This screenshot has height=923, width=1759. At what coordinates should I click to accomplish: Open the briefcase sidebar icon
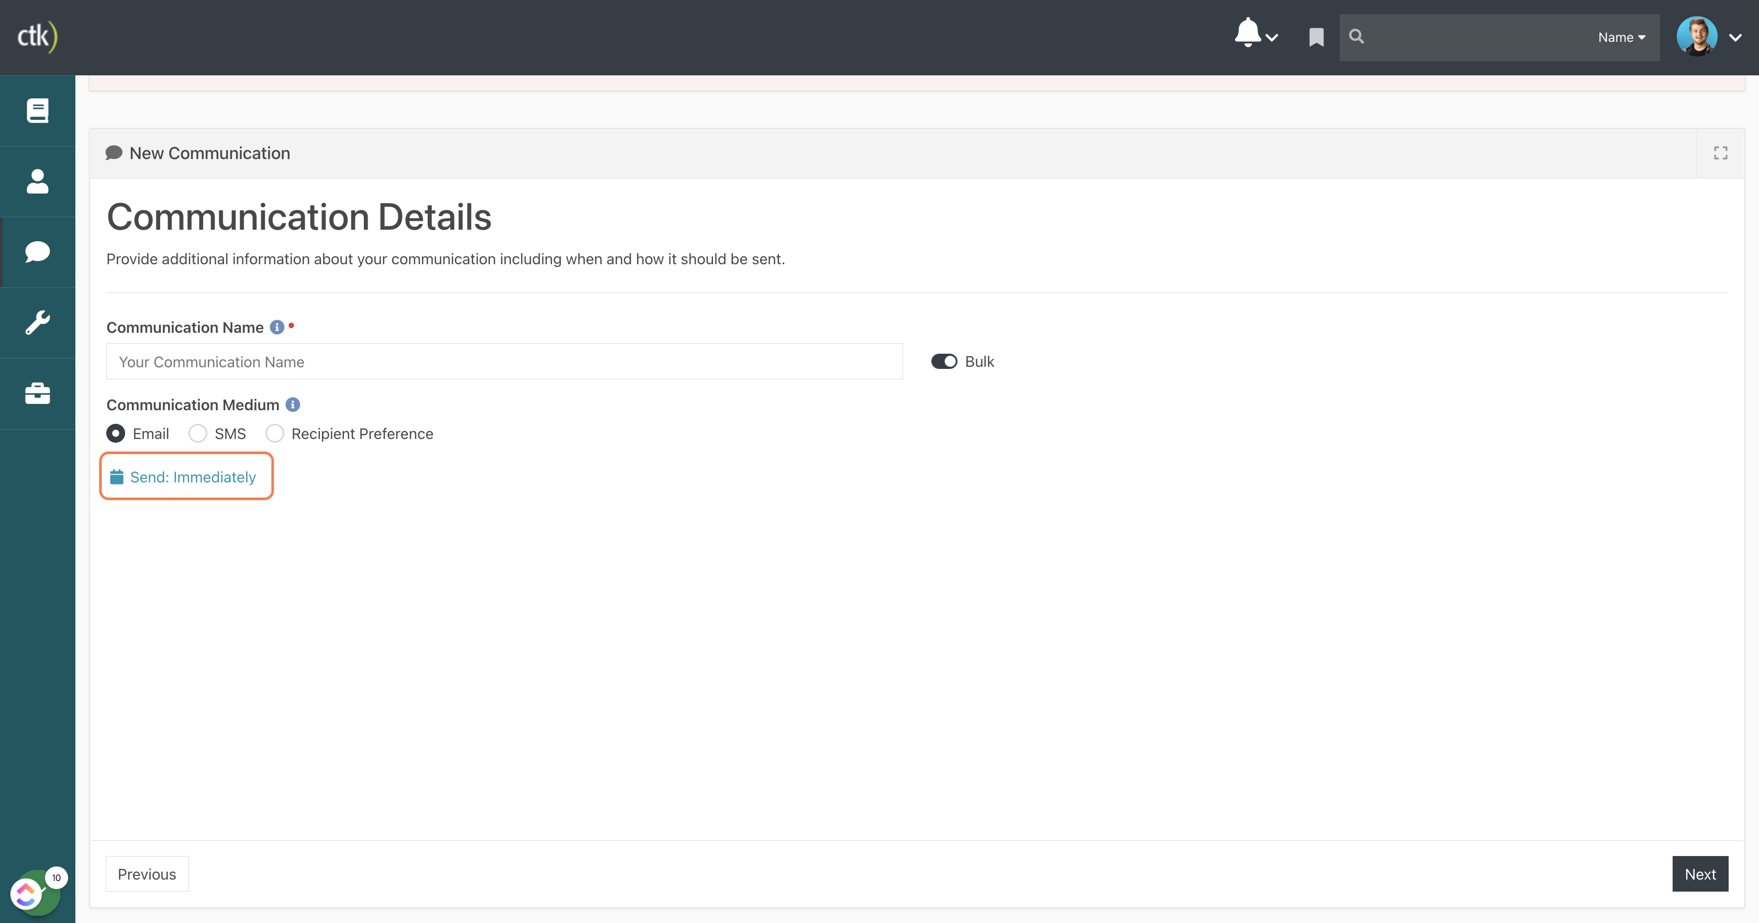(38, 393)
